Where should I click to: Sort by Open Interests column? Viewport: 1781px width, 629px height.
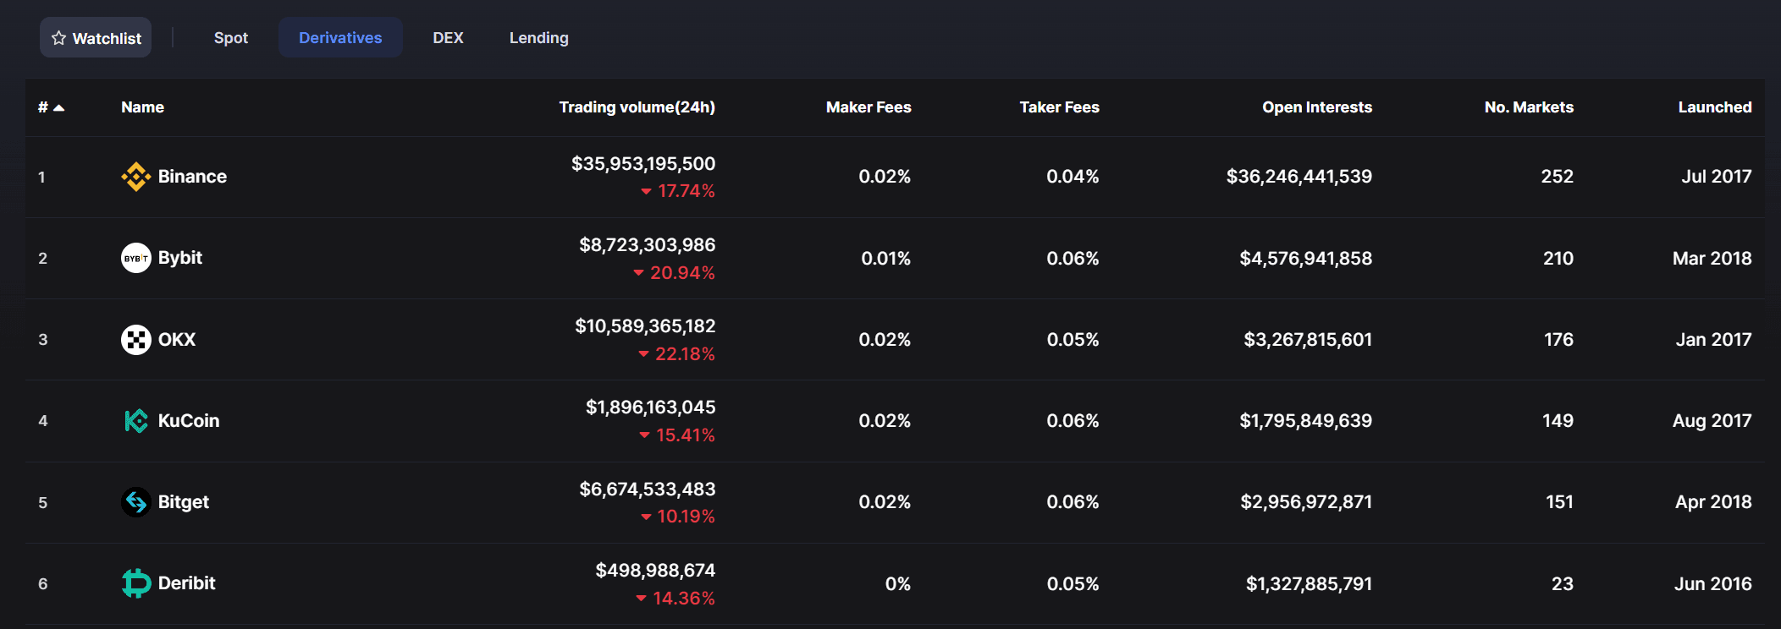(x=1317, y=107)
